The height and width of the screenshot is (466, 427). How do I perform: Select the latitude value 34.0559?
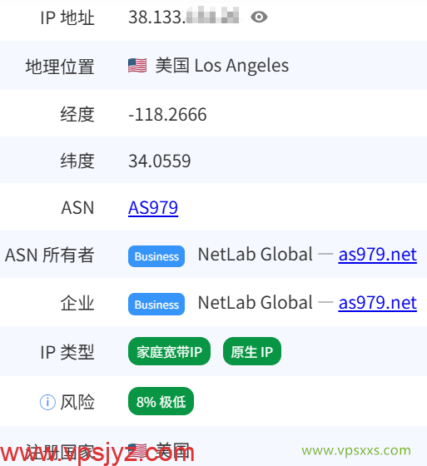tap(159, 161)
